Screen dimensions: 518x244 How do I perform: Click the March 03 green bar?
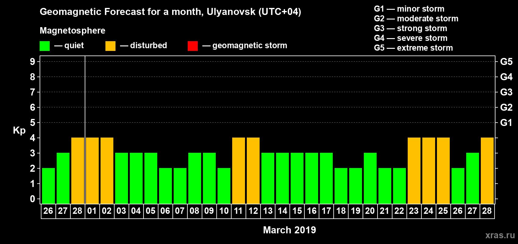(x=122, y=178)
